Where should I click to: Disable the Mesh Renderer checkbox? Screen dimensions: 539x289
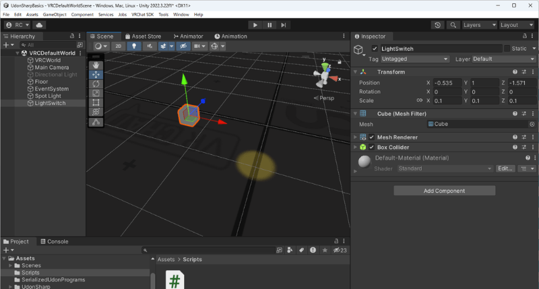pos(372,137)
